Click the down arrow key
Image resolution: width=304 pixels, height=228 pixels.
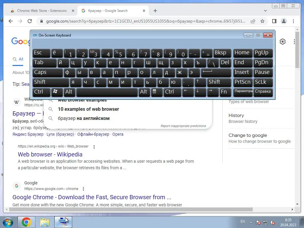[200, 92]
